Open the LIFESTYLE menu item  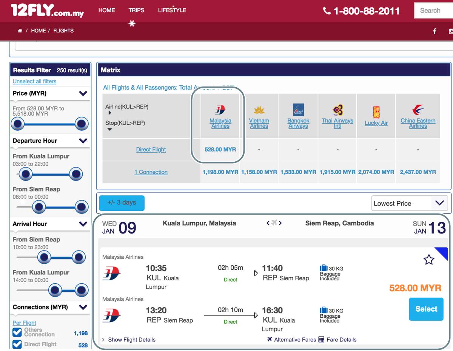point(172,10)
